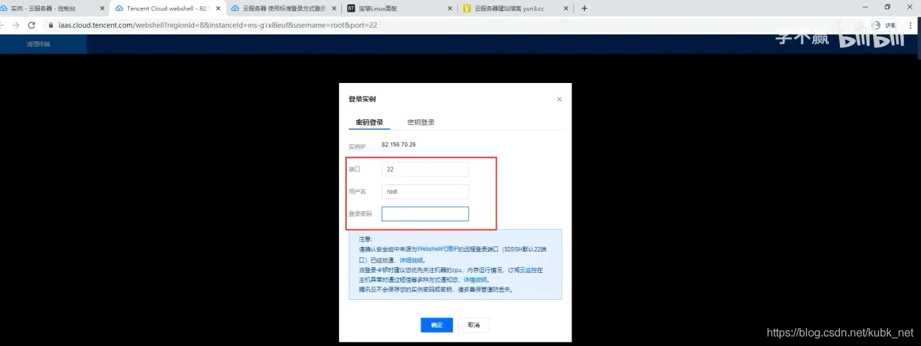
Task: Close the Tencent Cloud webshell browser tab
Action: [x=218, y=8]
